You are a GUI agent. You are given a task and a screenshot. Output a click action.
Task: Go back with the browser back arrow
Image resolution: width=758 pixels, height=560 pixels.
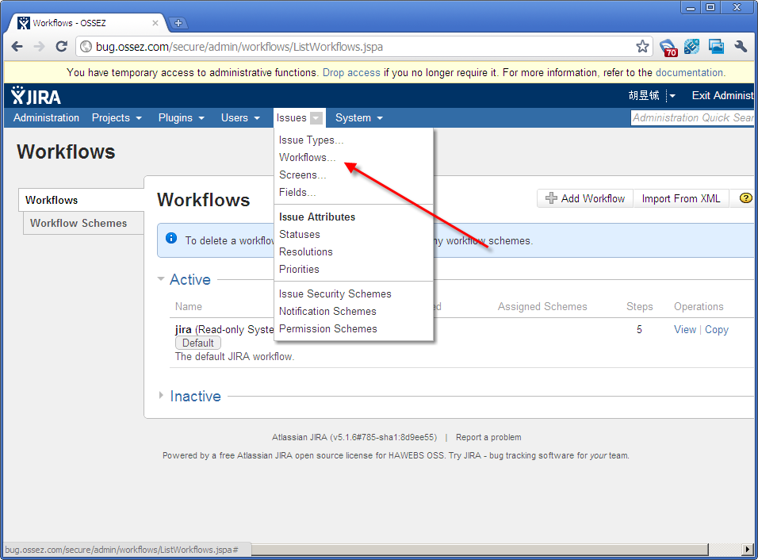point(17,47)
